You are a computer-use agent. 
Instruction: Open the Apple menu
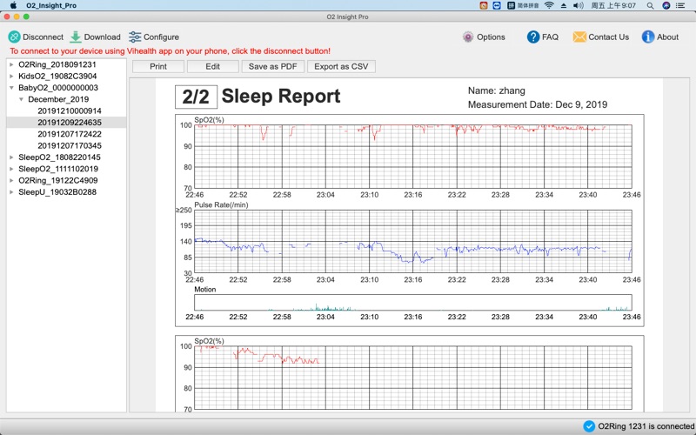[x=13, y=5]
